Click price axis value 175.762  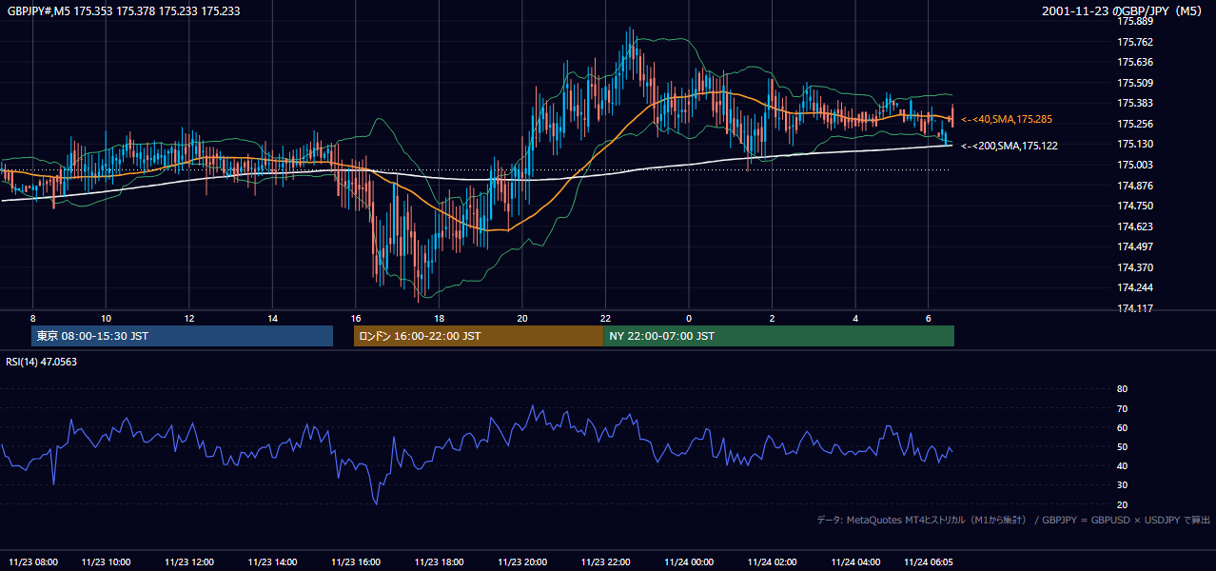pyautogui.click(x=1135, y=42)
